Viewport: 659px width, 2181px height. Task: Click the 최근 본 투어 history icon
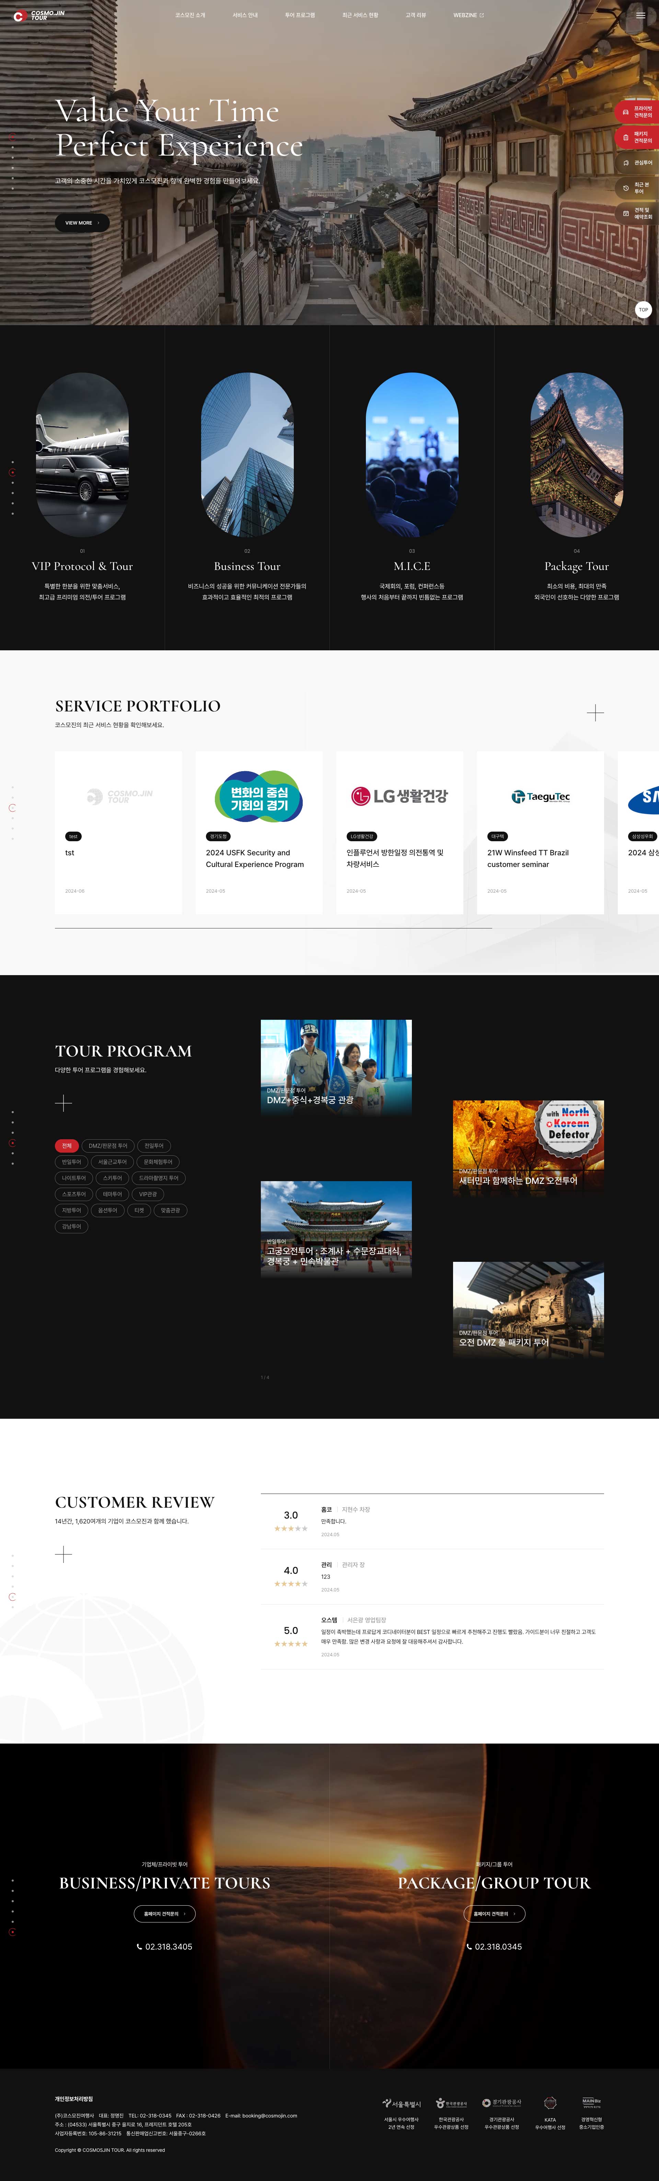point(626,188)
